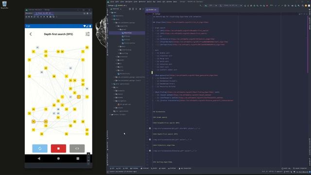Click collapse all icon in Project panel
Image resolution: width=311 pixels, height=175 pixels.
[136, 9]
